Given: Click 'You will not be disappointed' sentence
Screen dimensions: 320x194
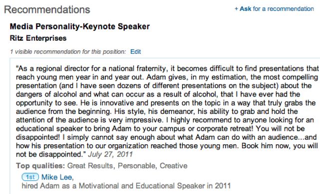Looking at the screenshot, I should (160, 133).
